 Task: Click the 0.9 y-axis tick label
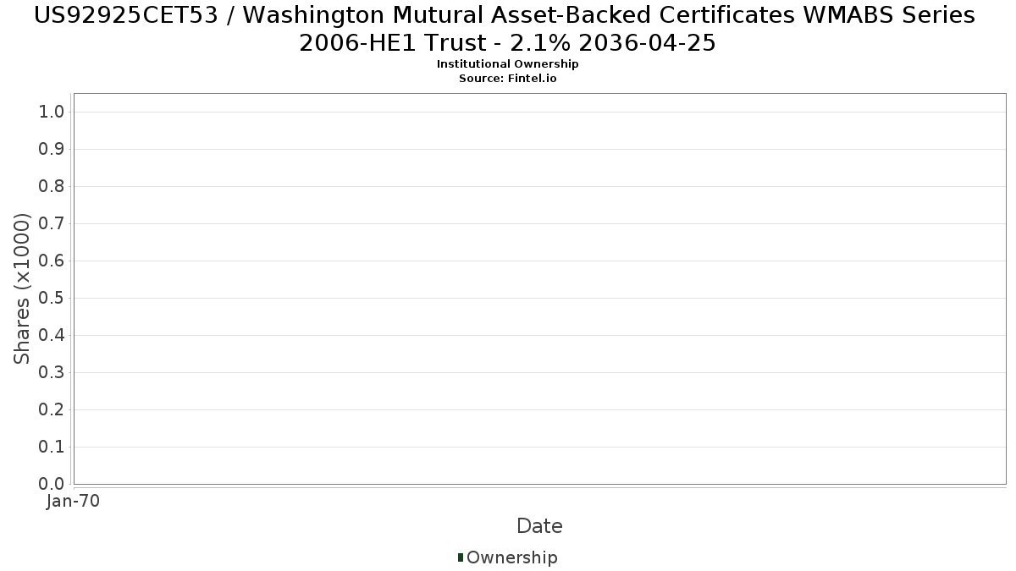click(x=52, y=150)
